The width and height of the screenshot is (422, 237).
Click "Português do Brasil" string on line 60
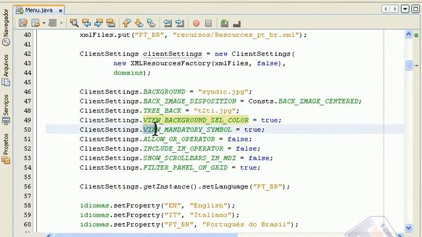(247, 224)
